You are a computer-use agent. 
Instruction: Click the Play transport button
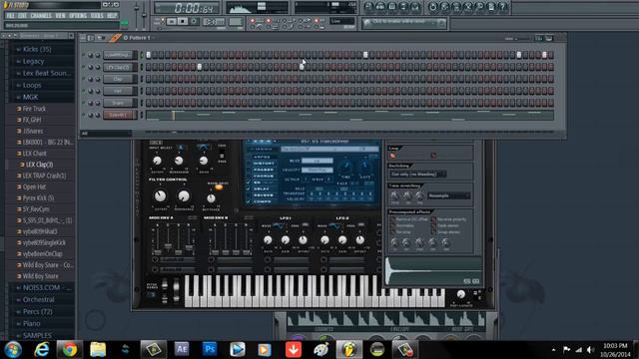(x=172, y=22)
